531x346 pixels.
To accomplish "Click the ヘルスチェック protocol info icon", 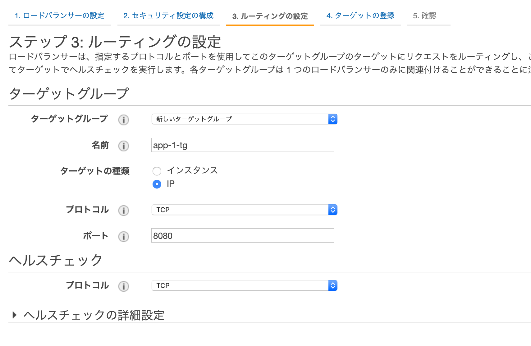I will point(124,286).
